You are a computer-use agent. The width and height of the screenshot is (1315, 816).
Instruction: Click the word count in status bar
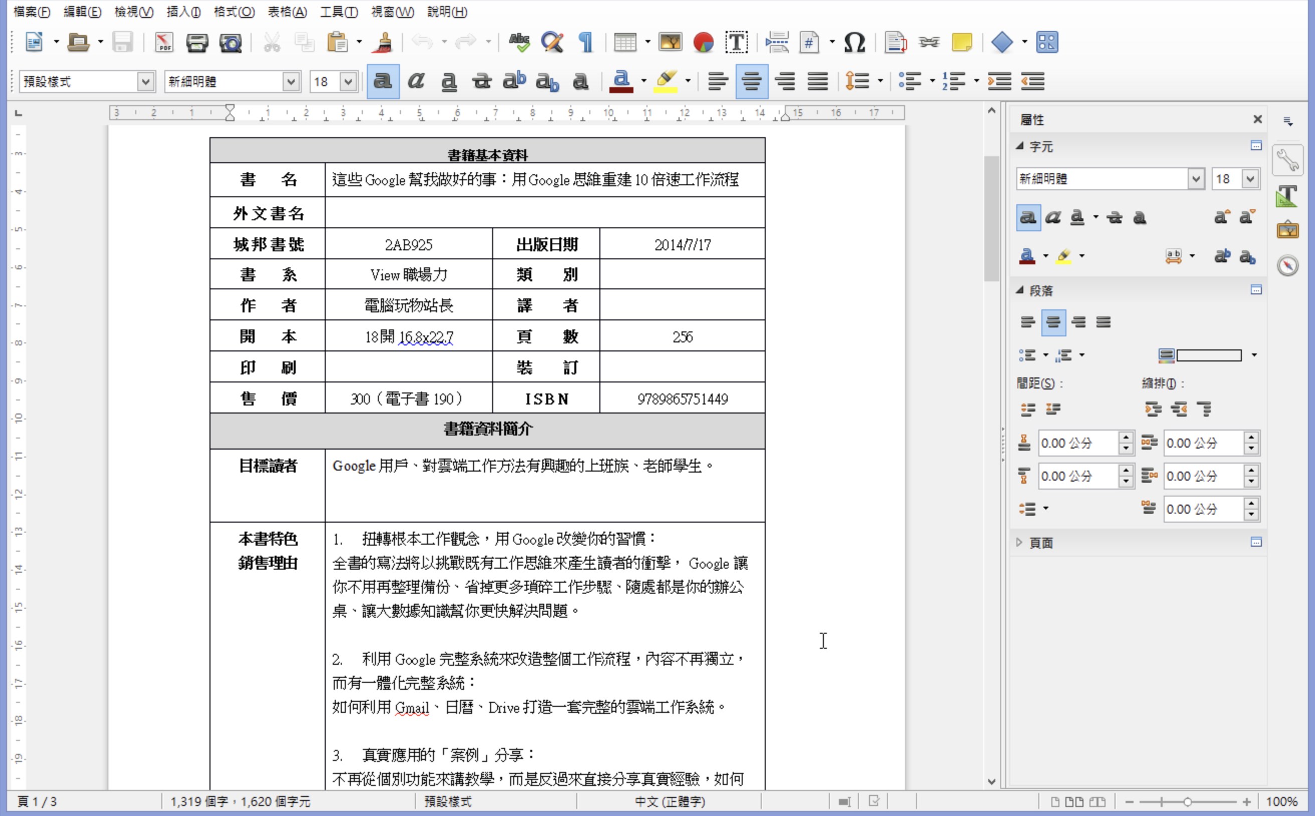click(241, 801)
